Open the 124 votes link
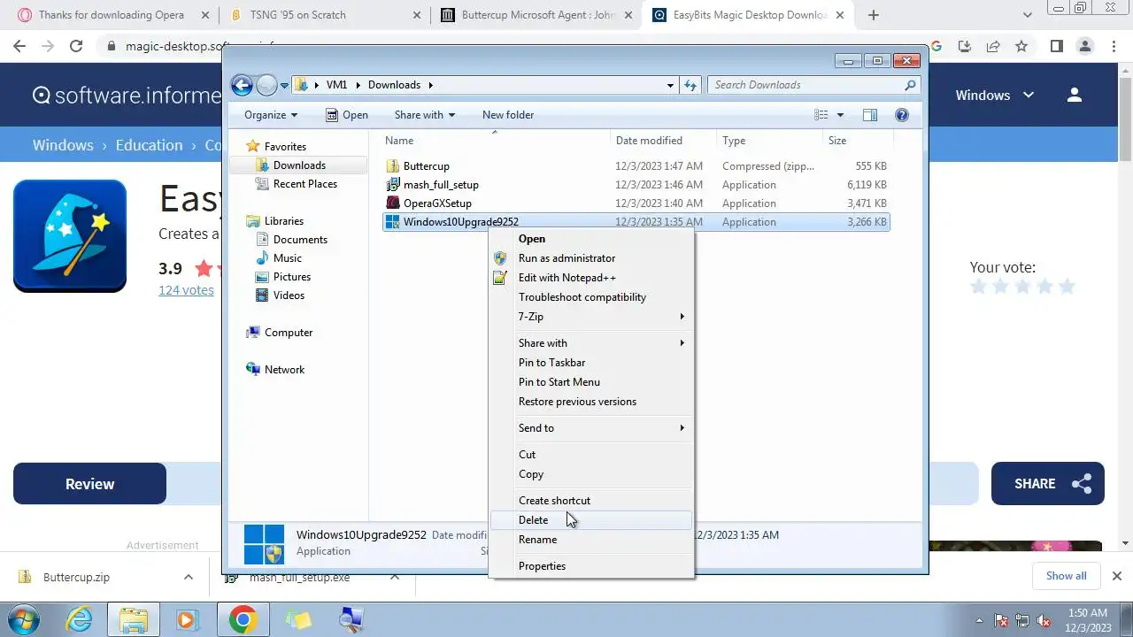This screenshot has width=1133, height=637. point(186,290)
